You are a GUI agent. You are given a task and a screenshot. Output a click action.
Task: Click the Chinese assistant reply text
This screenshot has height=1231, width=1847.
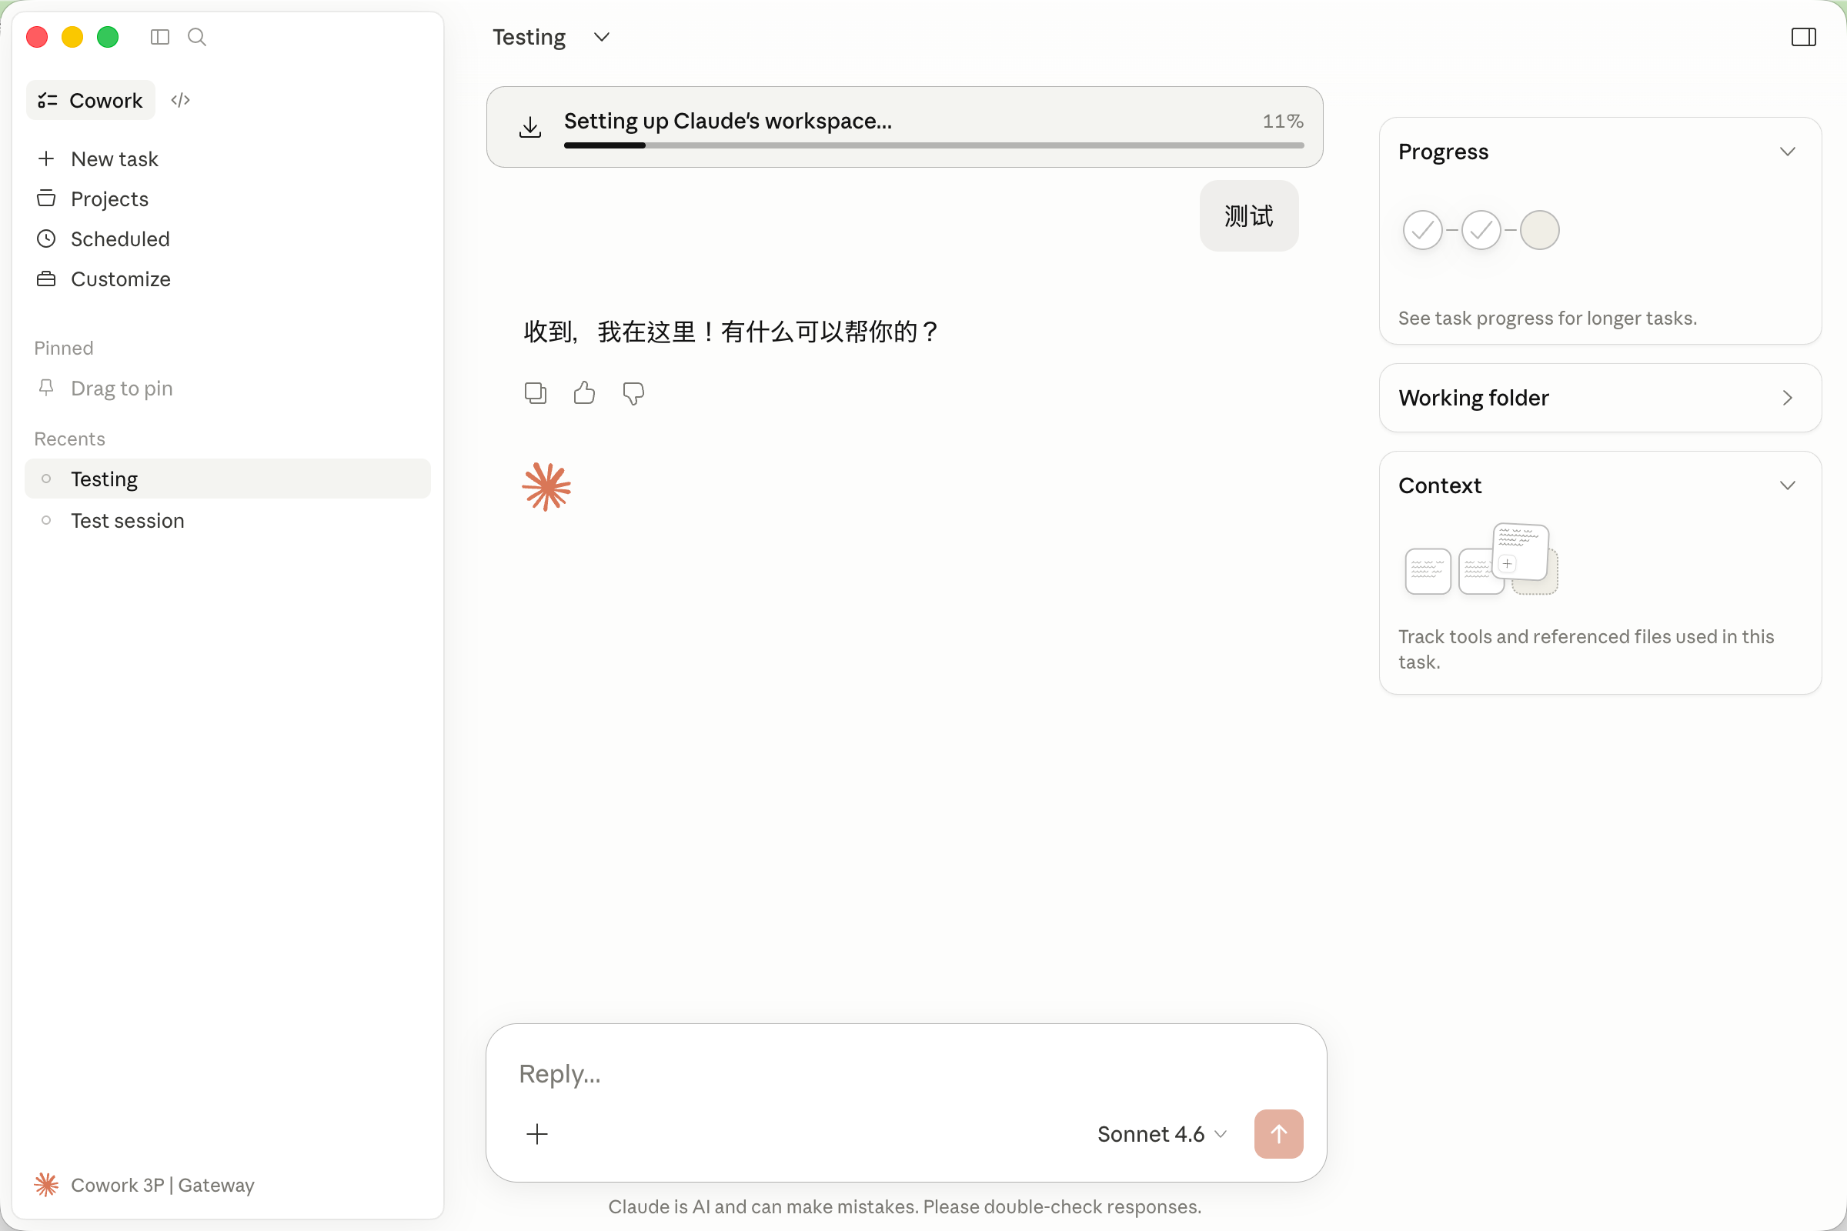click(730, 332)
